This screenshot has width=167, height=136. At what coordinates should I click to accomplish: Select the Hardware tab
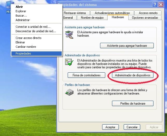click(118, 17)
